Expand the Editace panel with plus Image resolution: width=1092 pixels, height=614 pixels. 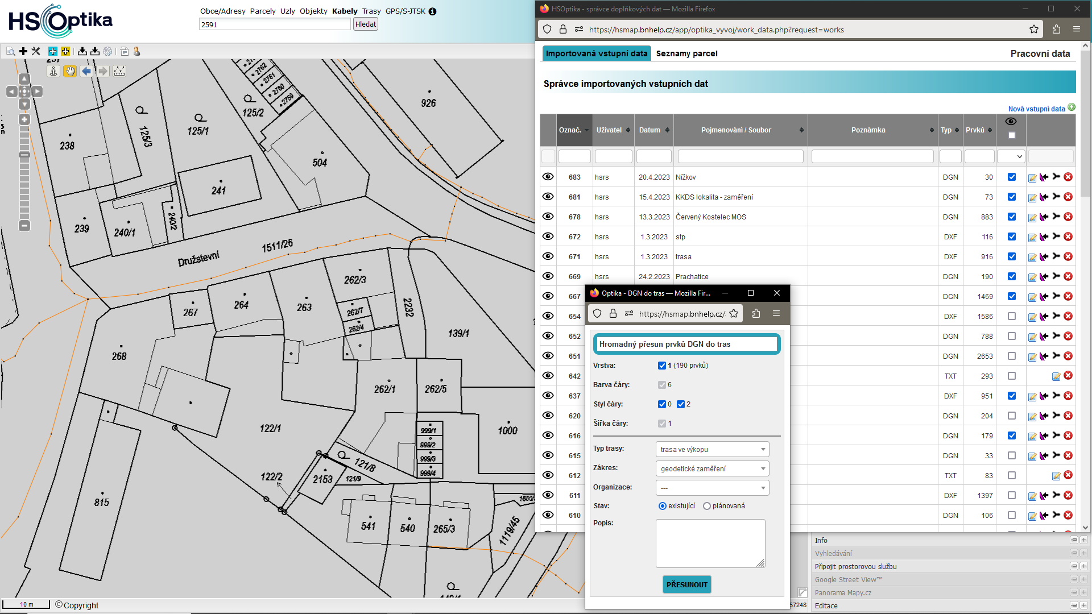[x=1083, y=605]
